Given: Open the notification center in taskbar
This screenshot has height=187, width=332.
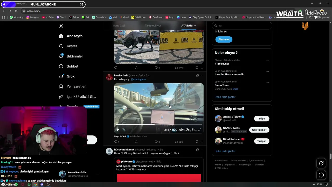Looking at the screenshot, I should [326, 184].
